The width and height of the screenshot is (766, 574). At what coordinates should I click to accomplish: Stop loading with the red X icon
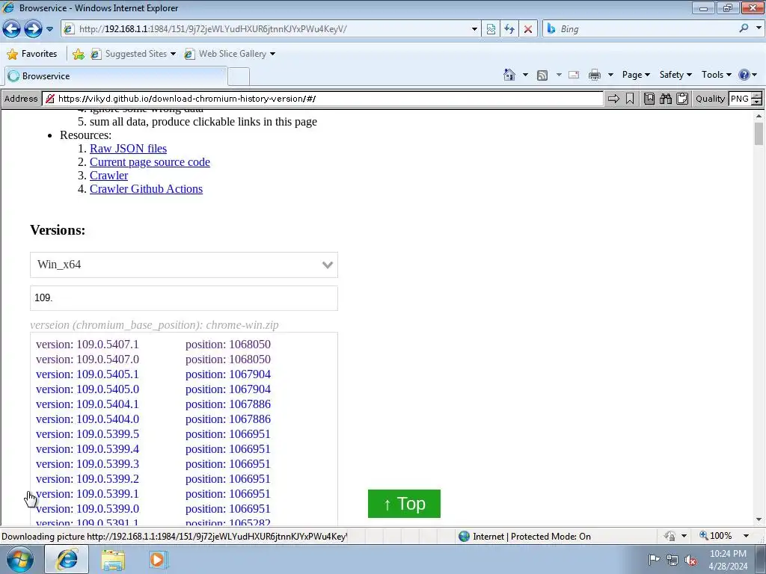coord(527,29)
